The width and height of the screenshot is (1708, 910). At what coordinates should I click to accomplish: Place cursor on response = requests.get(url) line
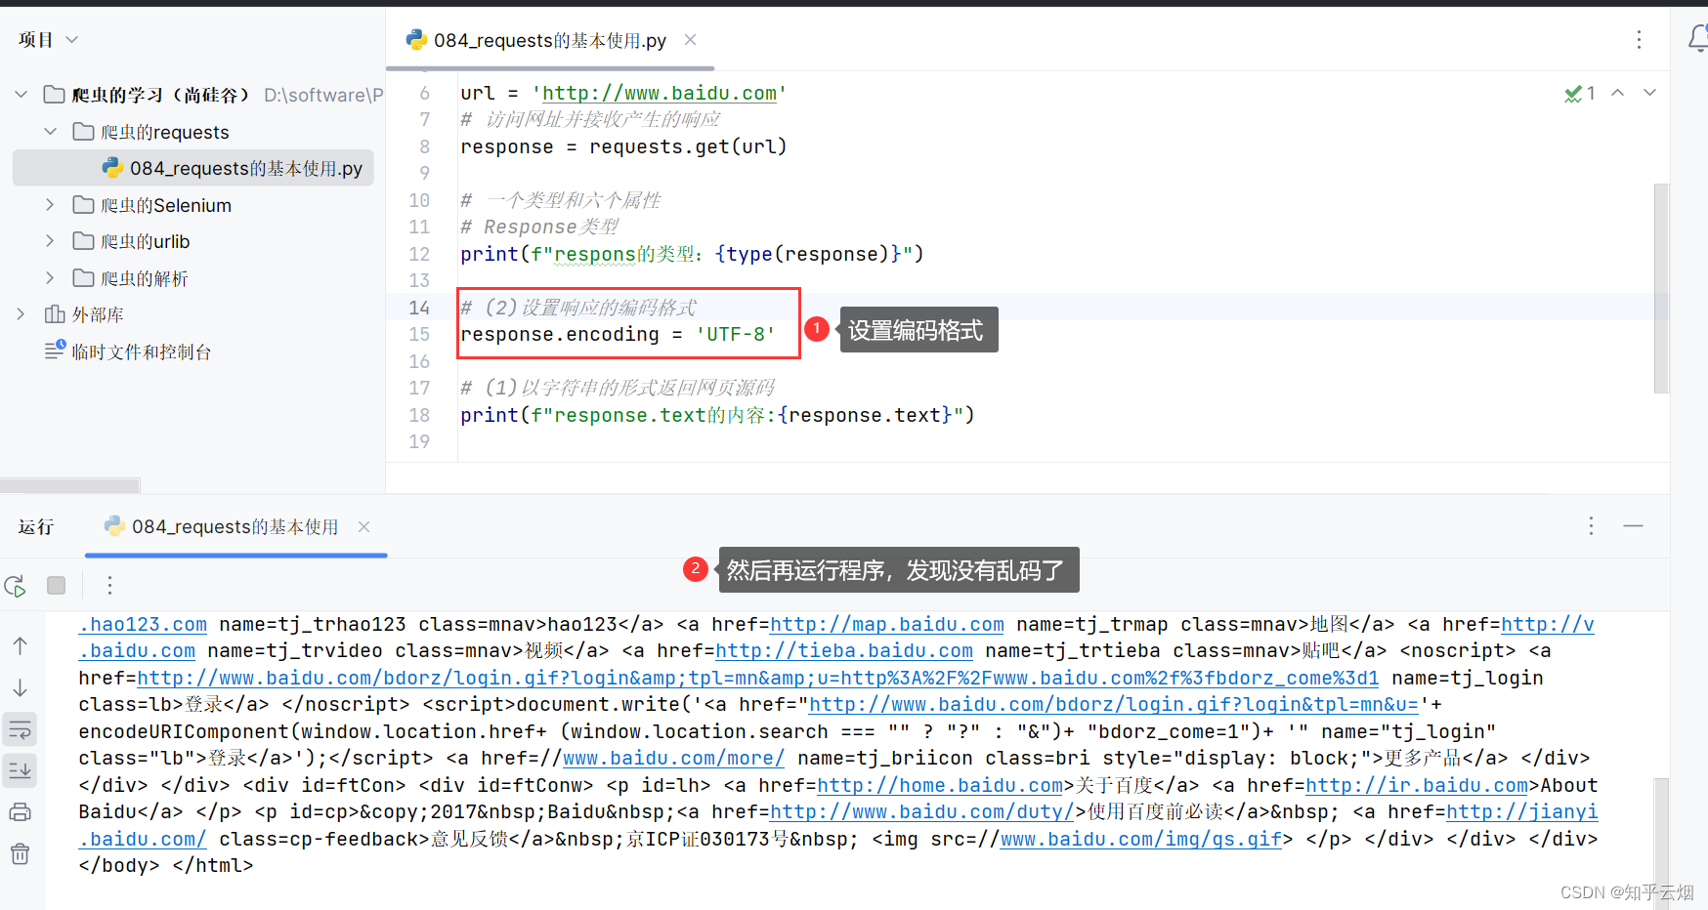click(x=623, y=146)
